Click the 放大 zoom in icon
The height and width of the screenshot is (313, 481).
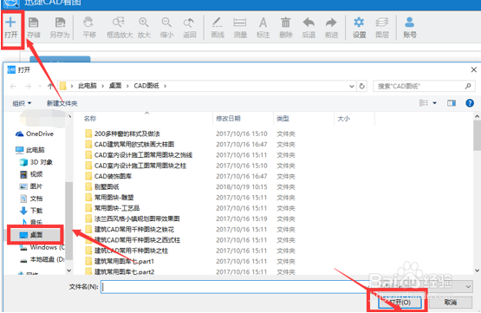[144, 28]
